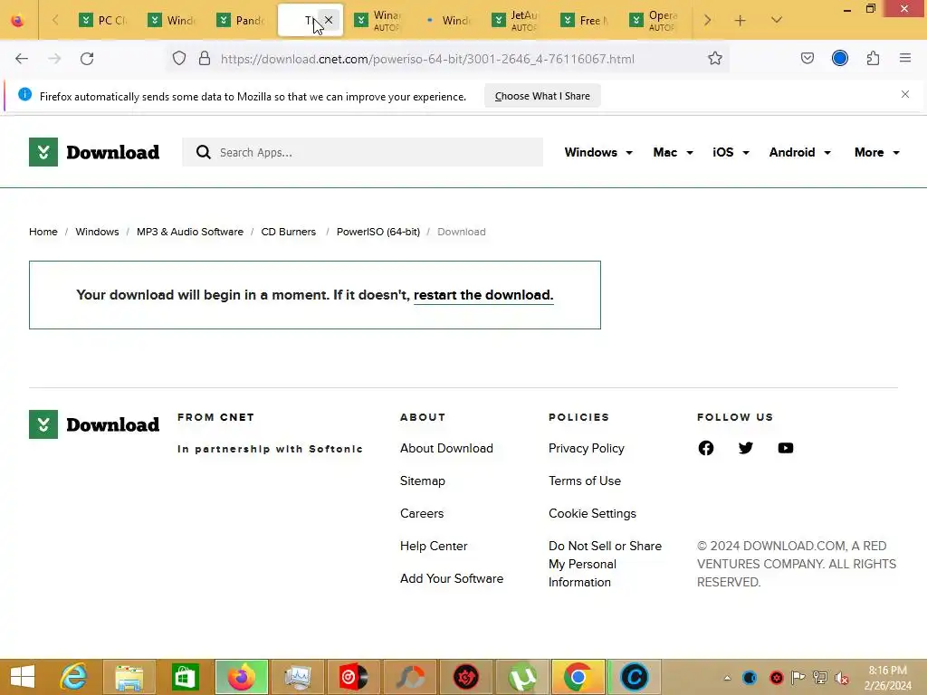Switch to the Winamp autoplay tab
The image size is (927, 695).
[379, 20]
